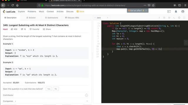Screen dimensions: 188x105
Task: Save page to Pocket
Action: tap(149, 5)
